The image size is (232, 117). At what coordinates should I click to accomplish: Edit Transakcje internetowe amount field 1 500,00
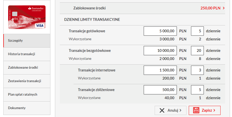160,70
